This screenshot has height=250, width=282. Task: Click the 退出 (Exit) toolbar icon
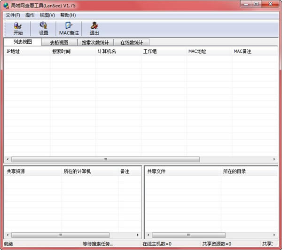pos(94,29)
